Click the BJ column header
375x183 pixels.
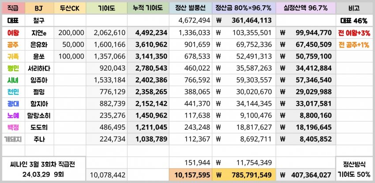pos(38,8)
